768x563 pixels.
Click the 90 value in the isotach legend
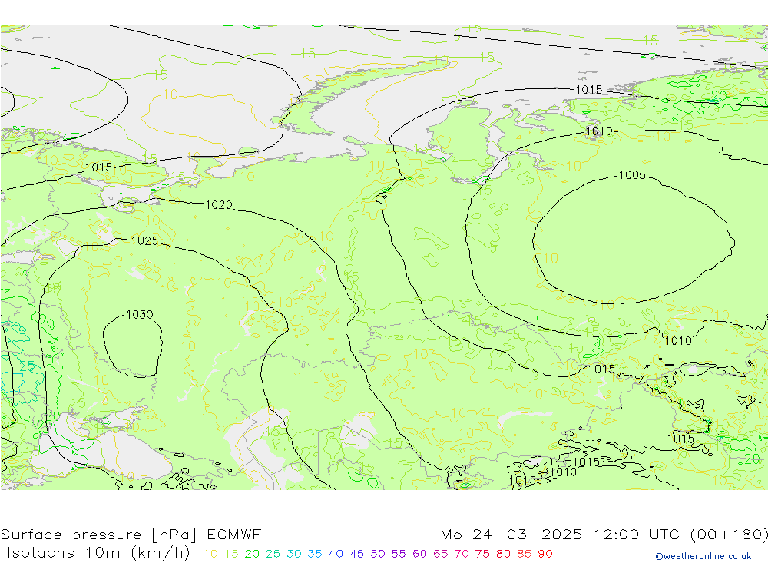click(545, 554)
